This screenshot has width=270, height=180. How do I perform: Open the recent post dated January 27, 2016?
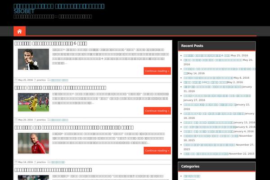coord(217,96)
